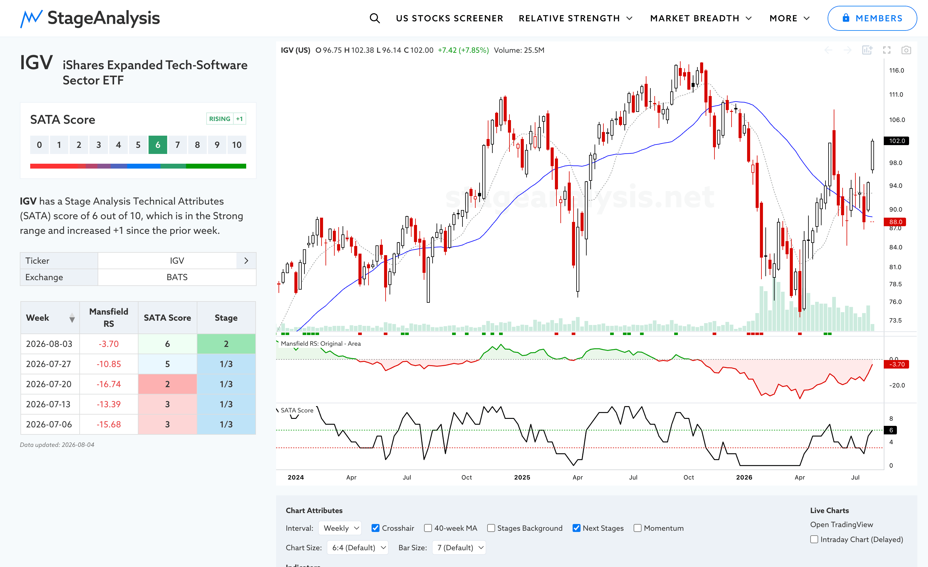The height and width of the screenshot is (567, 928).
Task: Click the Mansfield RS: Original - Area label
Action: click(321, 344)
